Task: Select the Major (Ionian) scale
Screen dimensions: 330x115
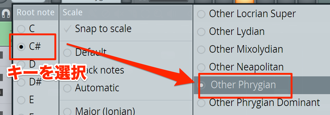Action: (126, 110)
